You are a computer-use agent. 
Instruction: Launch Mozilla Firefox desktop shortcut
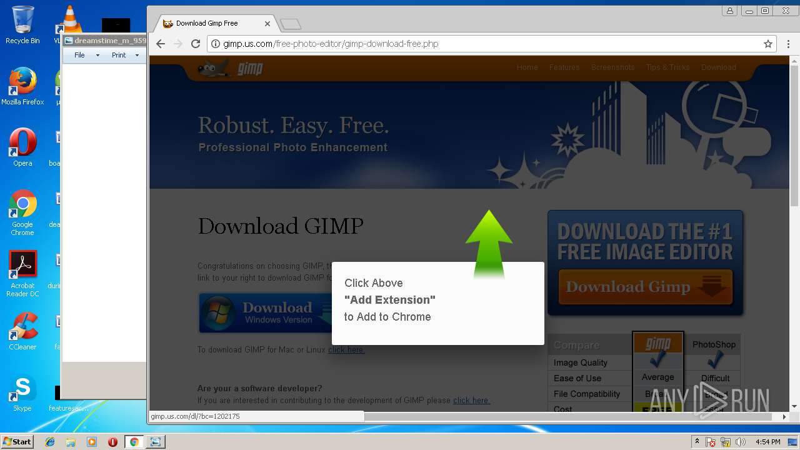click(x=22, y=86)
